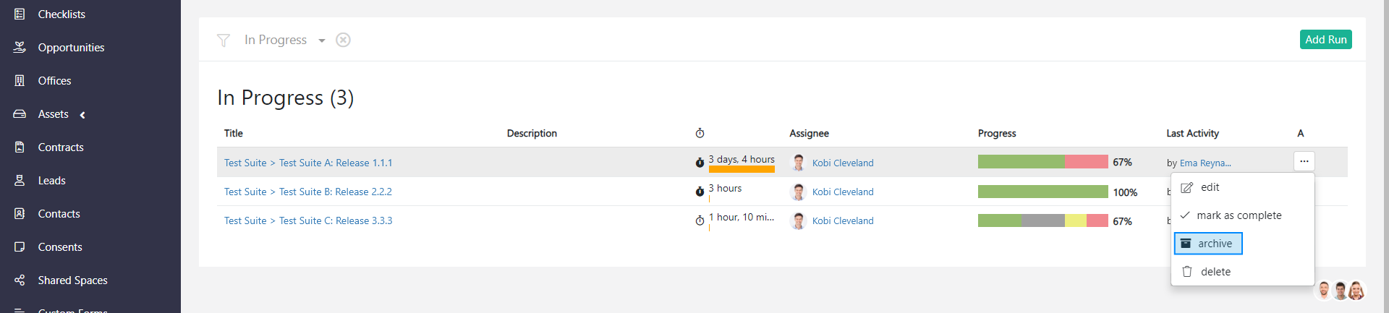
Task: Open the In Progress filter dropdown
Action: click(x=321, y=40)
